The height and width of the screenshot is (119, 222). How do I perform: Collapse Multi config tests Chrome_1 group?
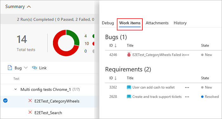(x=16, y=90)
